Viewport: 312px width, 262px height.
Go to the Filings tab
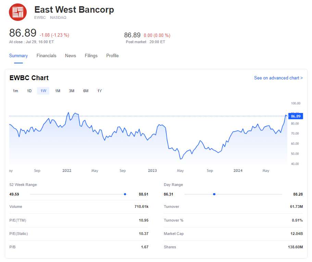(x=91, y=56)
